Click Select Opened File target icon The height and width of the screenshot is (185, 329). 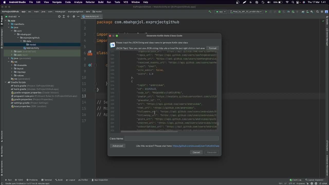pyautogui.click(x=59, y=16)
